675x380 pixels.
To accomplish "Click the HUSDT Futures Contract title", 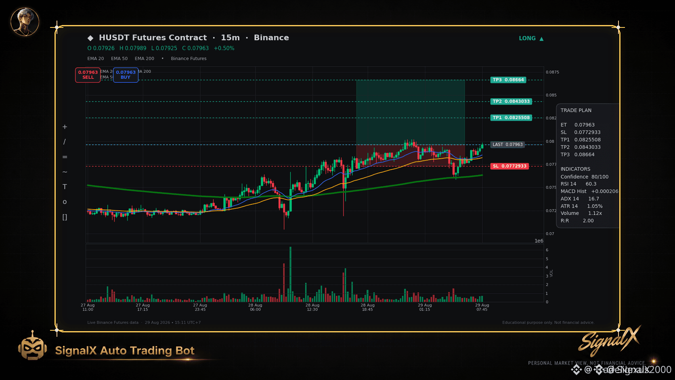I will tap(153, 38).
